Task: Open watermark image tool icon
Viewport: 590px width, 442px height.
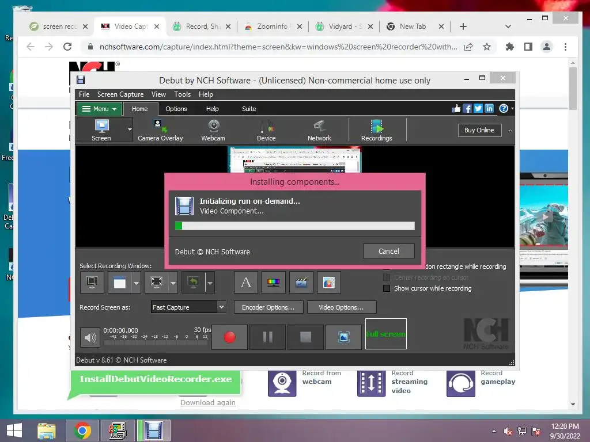Action: coord(329,282)
